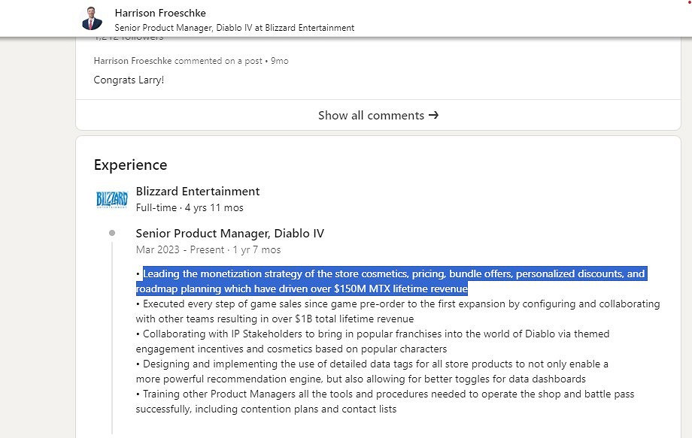
Task: Click the Full-time 4 yrs 11 mos text
Action: [x=190, y=207]
